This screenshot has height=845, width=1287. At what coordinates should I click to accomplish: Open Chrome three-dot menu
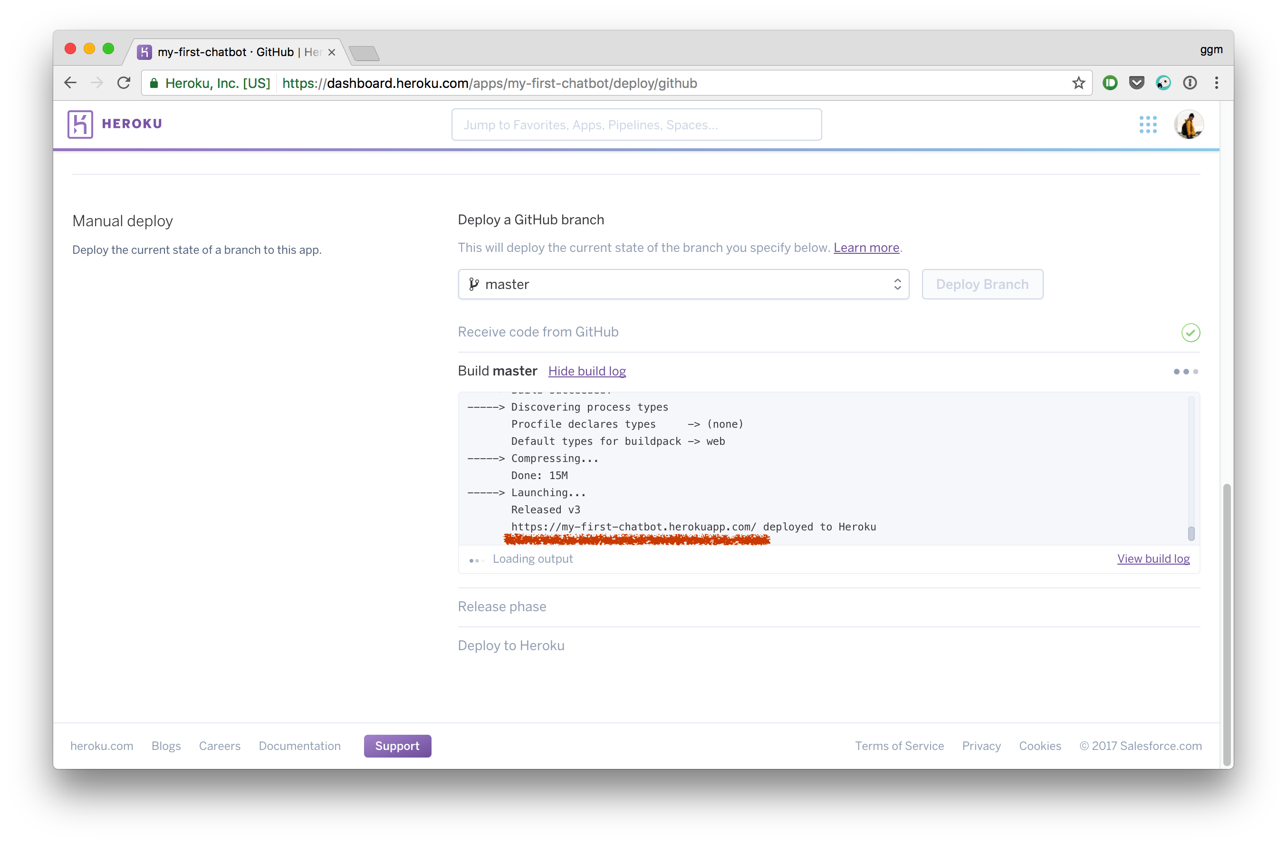1216,83
